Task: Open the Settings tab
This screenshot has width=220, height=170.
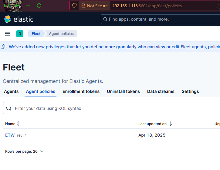Action: point(190,91)
